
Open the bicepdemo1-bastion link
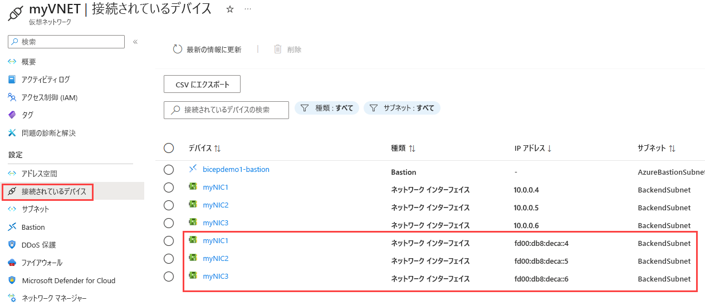[x=236, y=169]
